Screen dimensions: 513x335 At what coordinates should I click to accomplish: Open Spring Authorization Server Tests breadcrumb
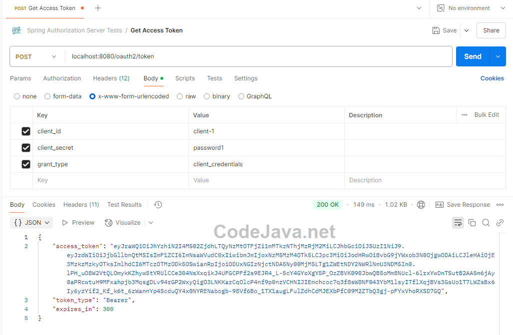[x=74, y=30]
